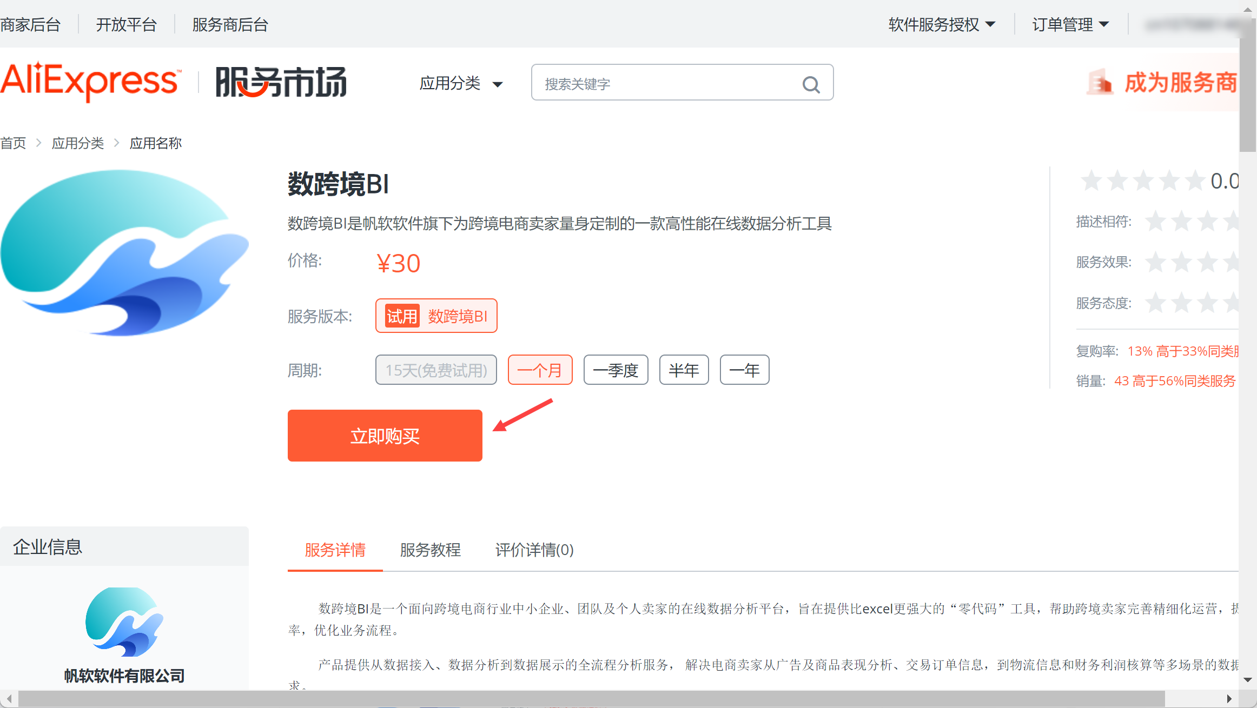Click the first star under 描述相符
This screenshot has width=1257, height=708.
(x=1156, y=221)
